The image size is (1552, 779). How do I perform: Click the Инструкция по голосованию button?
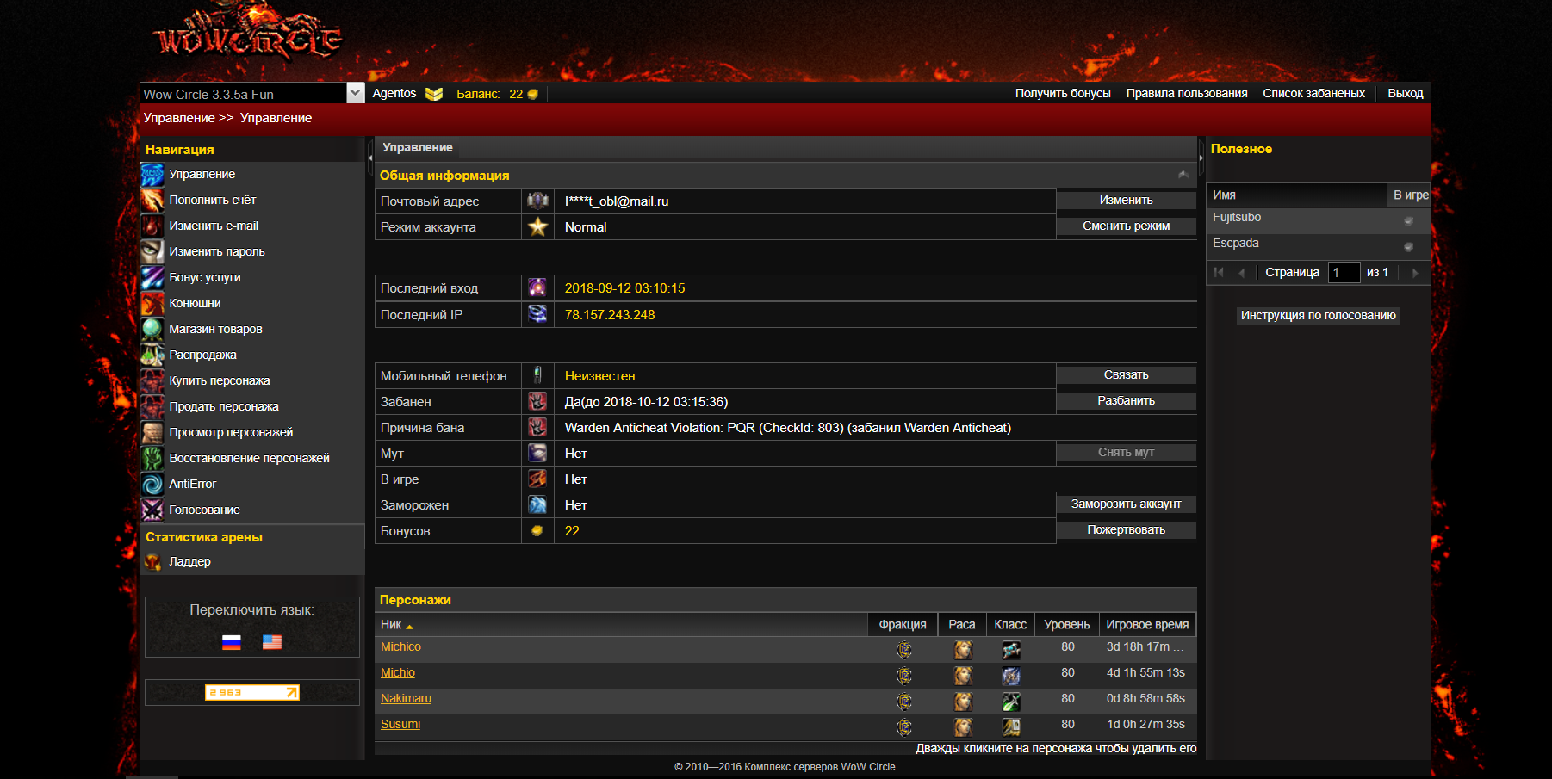pos(1318,316)
